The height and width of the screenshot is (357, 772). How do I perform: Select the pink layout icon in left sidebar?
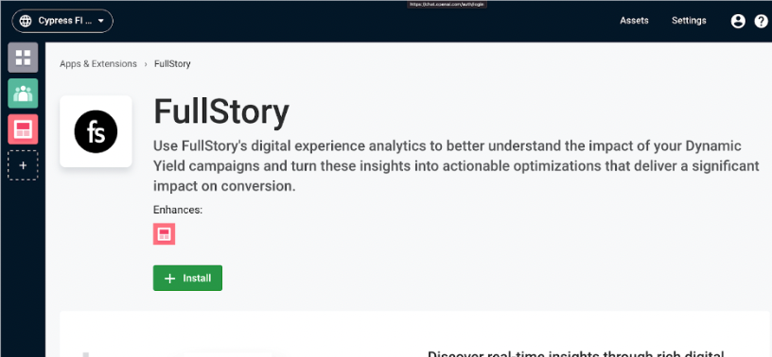coord(23,129)
